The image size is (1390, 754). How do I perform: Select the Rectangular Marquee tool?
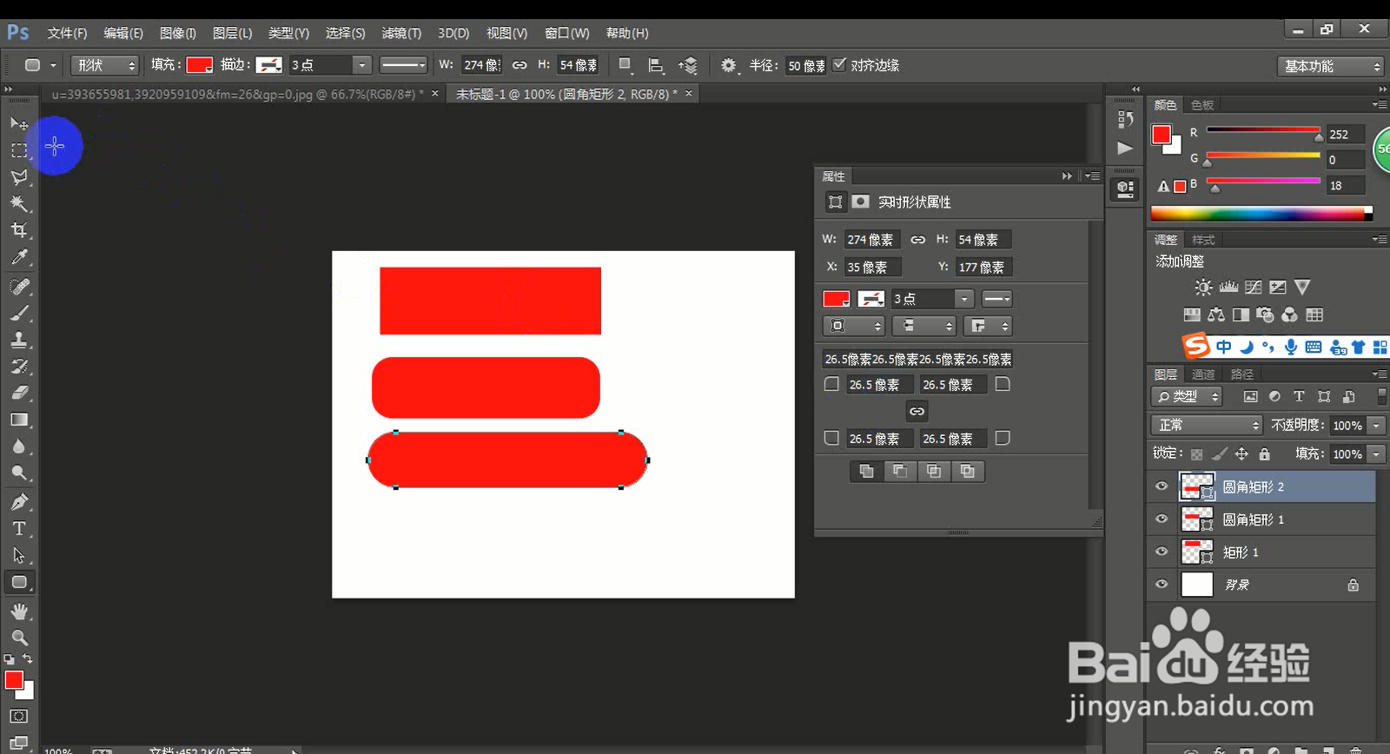[x=19, y=150]
